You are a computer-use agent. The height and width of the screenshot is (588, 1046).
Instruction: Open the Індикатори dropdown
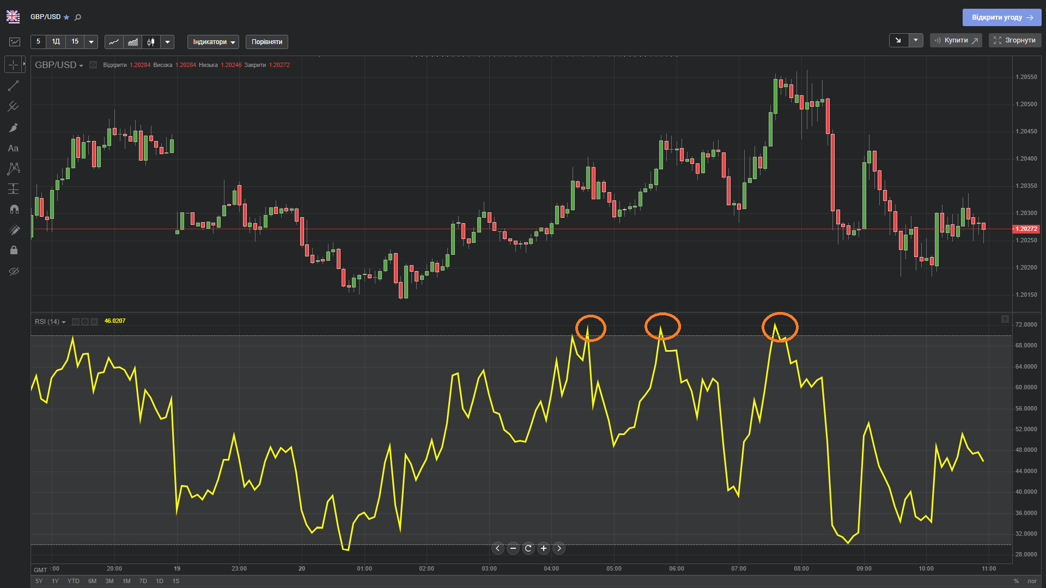(213, 42)
